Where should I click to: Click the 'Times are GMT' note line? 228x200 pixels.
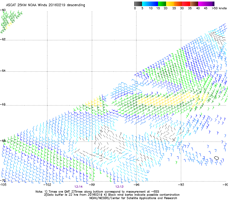click(x=97, y=192)
